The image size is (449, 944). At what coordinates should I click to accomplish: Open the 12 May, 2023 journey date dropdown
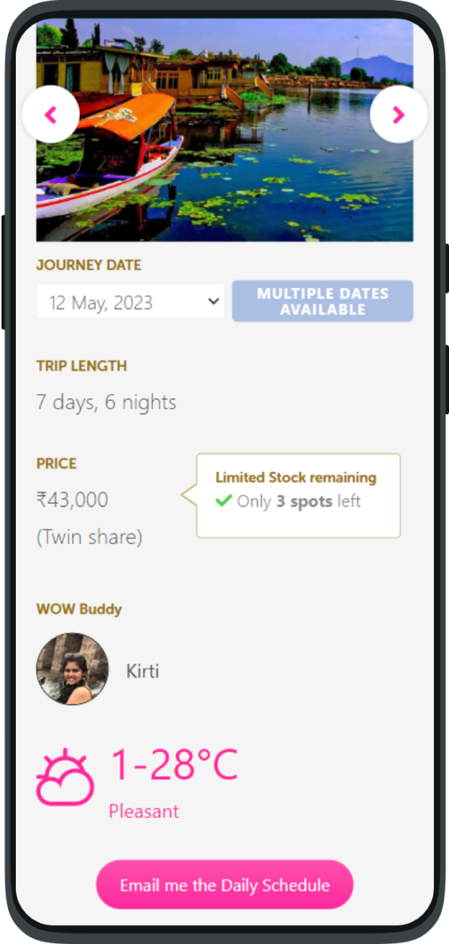pyautogui.click(x=130, y=302)
